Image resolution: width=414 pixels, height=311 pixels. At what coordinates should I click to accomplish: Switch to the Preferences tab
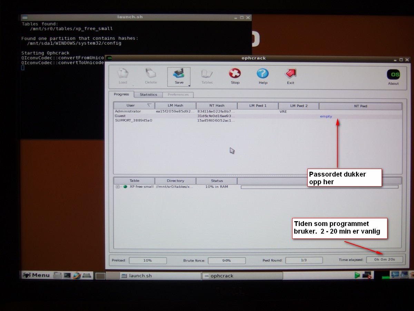(178, 95)
